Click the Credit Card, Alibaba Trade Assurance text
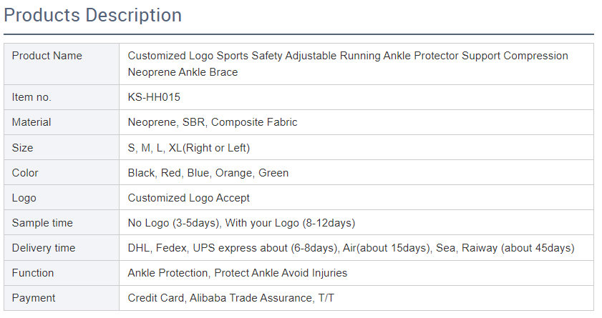Screen dimensions: 602x318 [x=230, y=298]
